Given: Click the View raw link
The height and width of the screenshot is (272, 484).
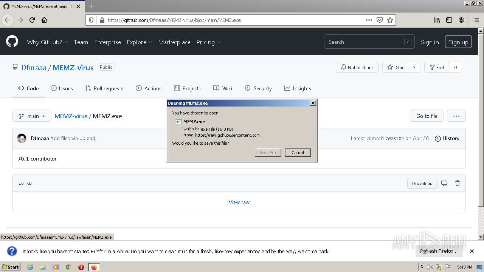Looking at the screenshot, I should pyautogui.click(x=239, y=202).
